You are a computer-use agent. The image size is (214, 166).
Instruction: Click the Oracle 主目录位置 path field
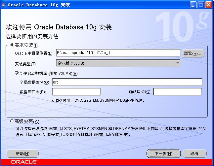tap(118, 53)
